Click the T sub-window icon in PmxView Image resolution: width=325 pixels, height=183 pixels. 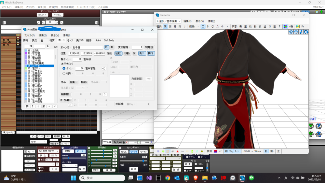click(x=279, y=27)
